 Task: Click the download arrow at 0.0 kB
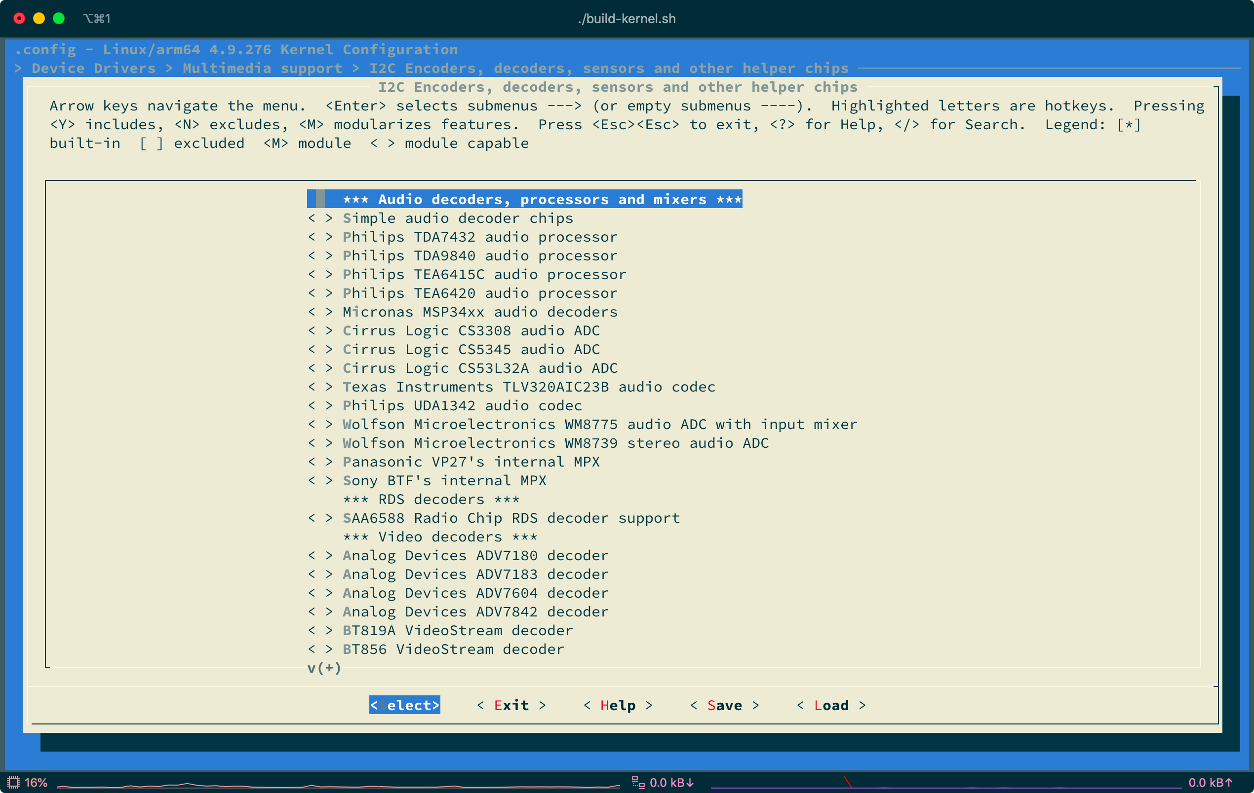[x=690, y=782]
